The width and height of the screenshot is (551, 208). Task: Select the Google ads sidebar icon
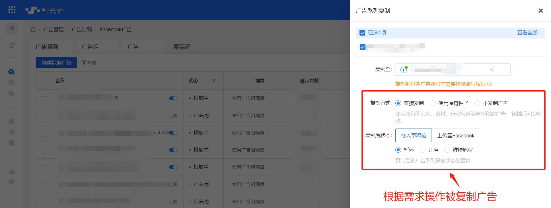(11, 83)
